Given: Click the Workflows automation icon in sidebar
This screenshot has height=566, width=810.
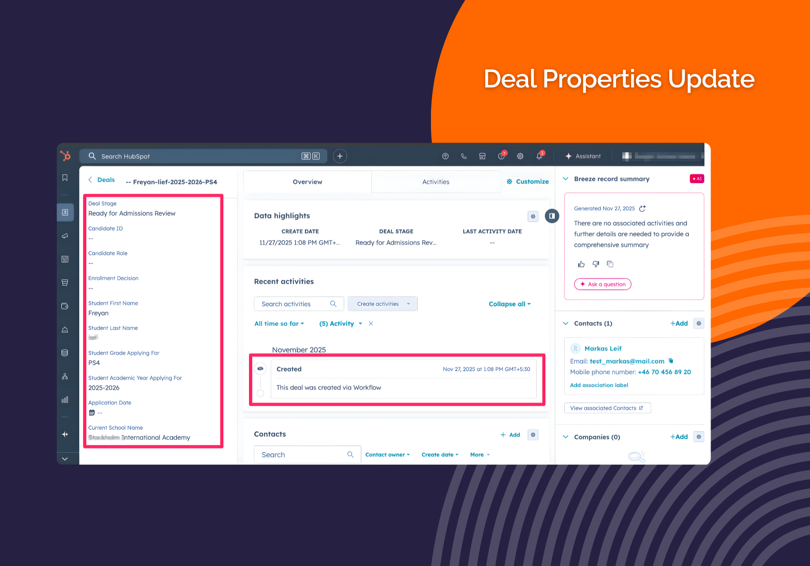Looking at the screenshot, I should [65, 376].
